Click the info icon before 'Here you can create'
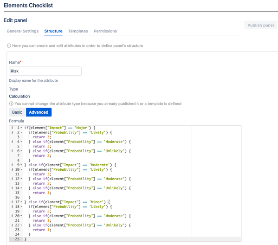278x245 pixels. click(9, 45)
